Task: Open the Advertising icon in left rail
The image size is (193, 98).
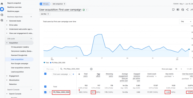Action: pos(2,20)
